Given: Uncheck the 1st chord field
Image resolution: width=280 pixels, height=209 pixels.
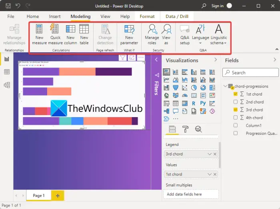Looking at the screenshot, I should [x=236, y=94].
